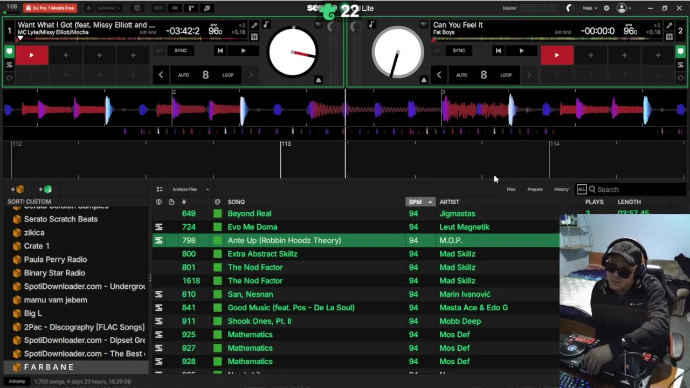This screenshot has height=388, width=690.
Task: Halve deck 2 auto loop size
Action: point(439,75)
